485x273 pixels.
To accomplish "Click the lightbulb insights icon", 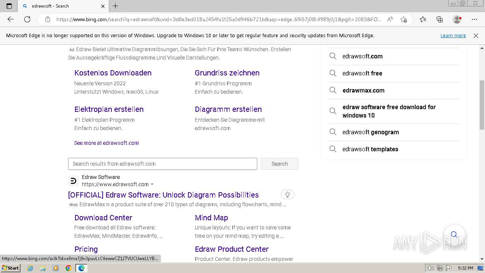I will coord(288,195).
